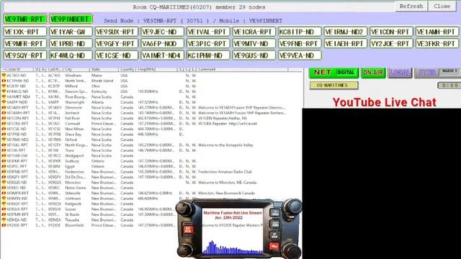Sort list by Country column header
The image size is (461, 259).
coord(127,69)
